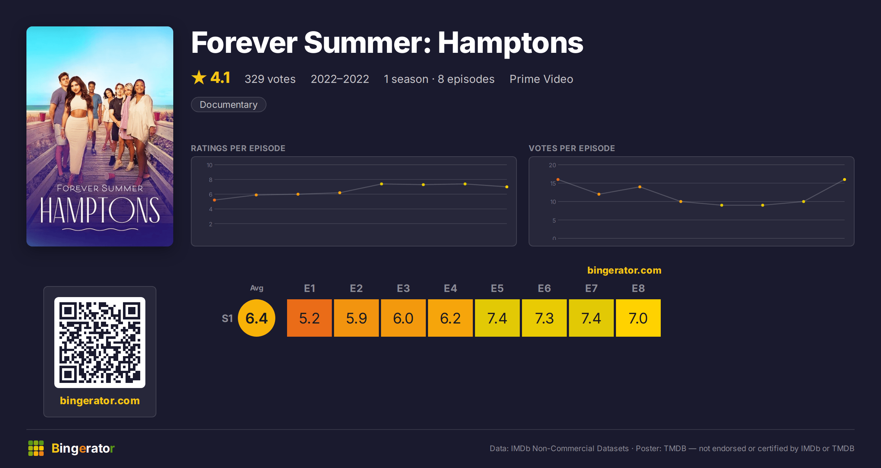881x468 pixels.
Task: Select the E4 rating tile 6.2
Action: [x=450, y=318]
